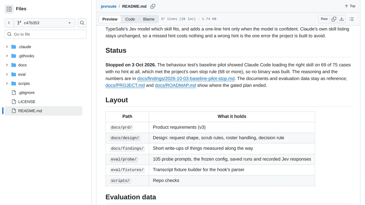Screen dimensions: 365x205
Task: Expand the scripts folder chevron
Action: pos(7,83)
